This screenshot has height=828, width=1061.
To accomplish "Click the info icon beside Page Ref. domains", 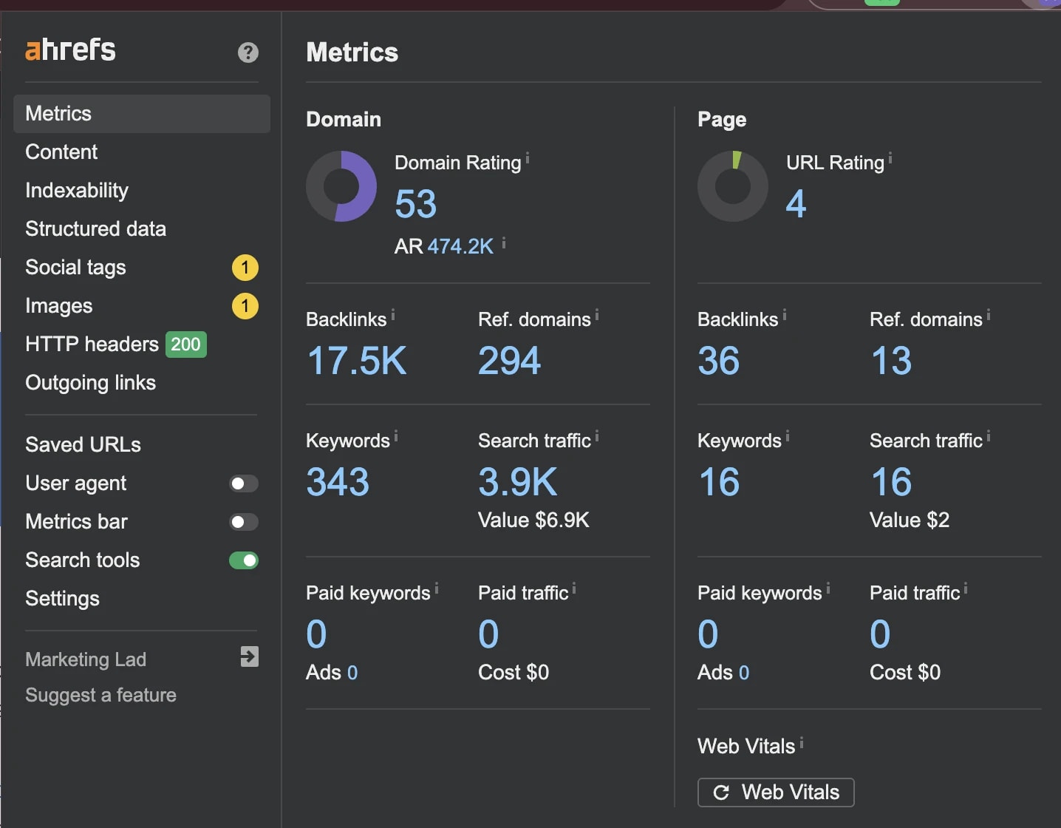I will coord(989,316).
